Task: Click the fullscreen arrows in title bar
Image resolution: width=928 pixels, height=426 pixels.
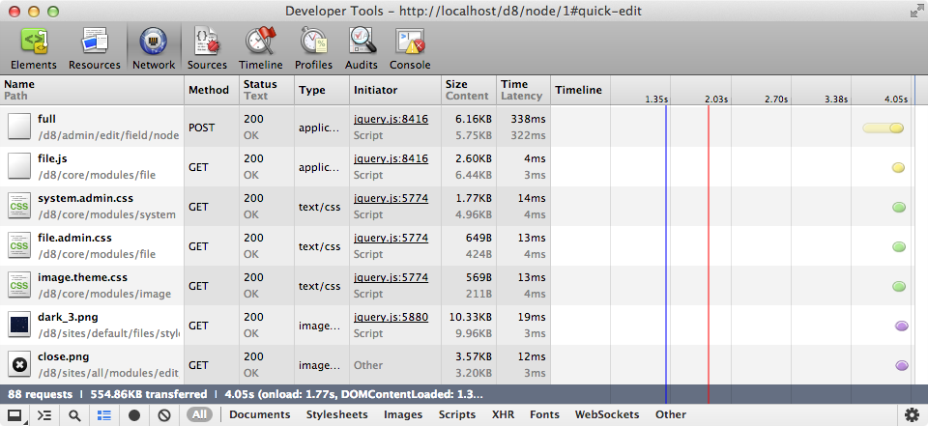Action: [x=916, y=11]
